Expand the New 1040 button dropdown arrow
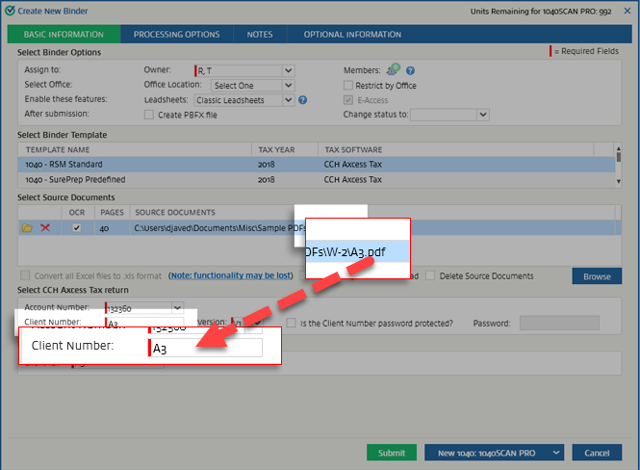 [555, 453]
